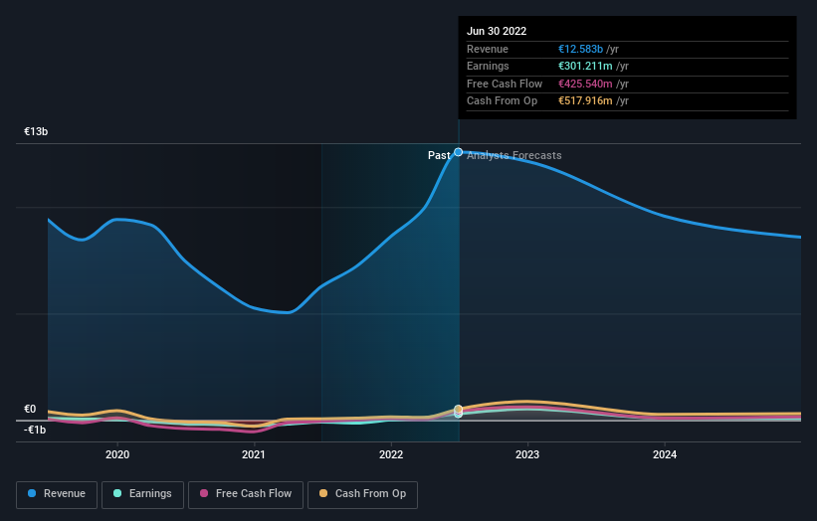Image resolution: width=817 pixels, height=521 pixels.
Task: Click the 2022 x-axis label
Action: point(391,454)
